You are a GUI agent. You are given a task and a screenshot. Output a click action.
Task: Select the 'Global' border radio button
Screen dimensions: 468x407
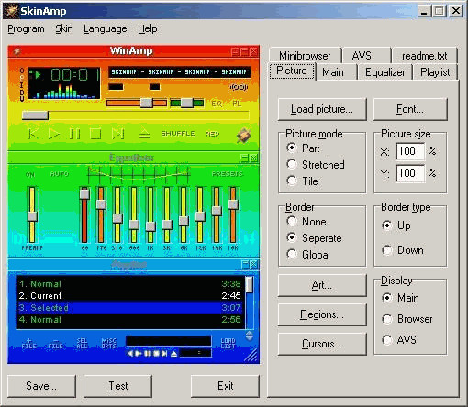coord(292,254)
